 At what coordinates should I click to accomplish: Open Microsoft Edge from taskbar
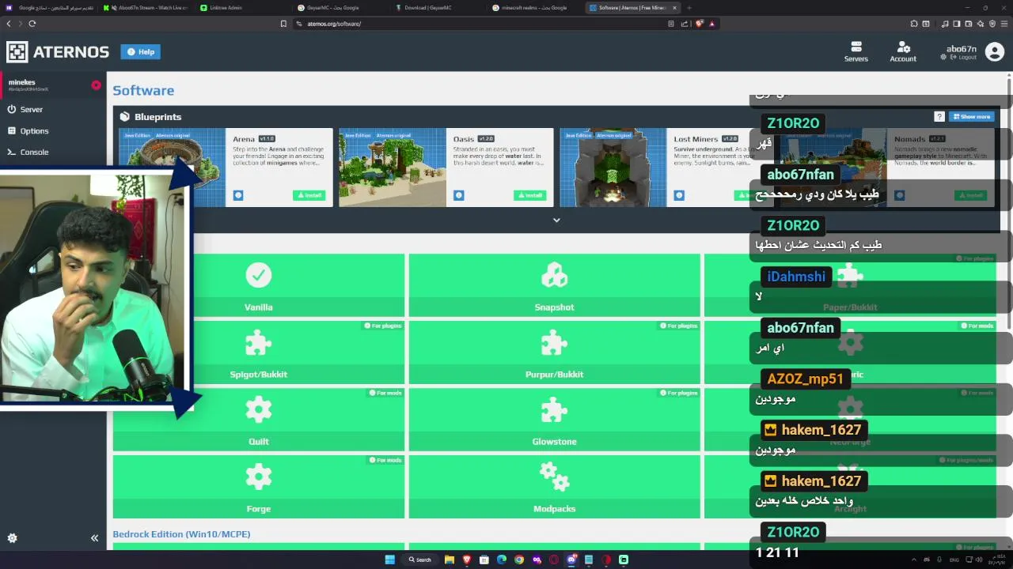point(502,560)
